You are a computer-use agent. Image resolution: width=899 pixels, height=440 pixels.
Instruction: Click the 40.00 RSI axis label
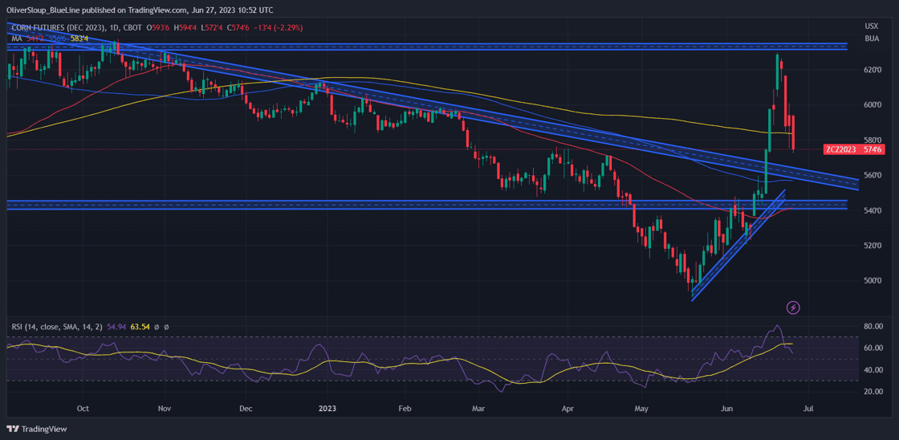pyautogui.click(x=872, y=370)
